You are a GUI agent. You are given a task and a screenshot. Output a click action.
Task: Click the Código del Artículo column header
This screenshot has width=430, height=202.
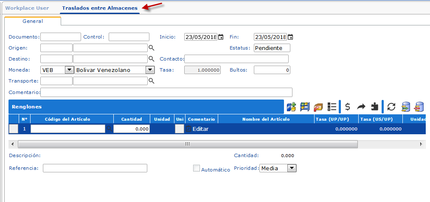(x=72, y=119)
